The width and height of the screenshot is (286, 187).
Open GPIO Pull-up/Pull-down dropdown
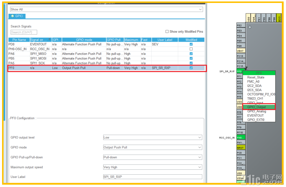(x=153, y=157)
